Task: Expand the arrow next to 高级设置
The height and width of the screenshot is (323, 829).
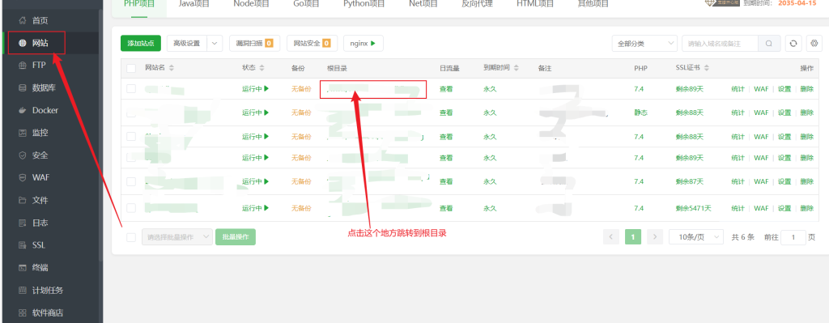Action: tap(215, 44)
